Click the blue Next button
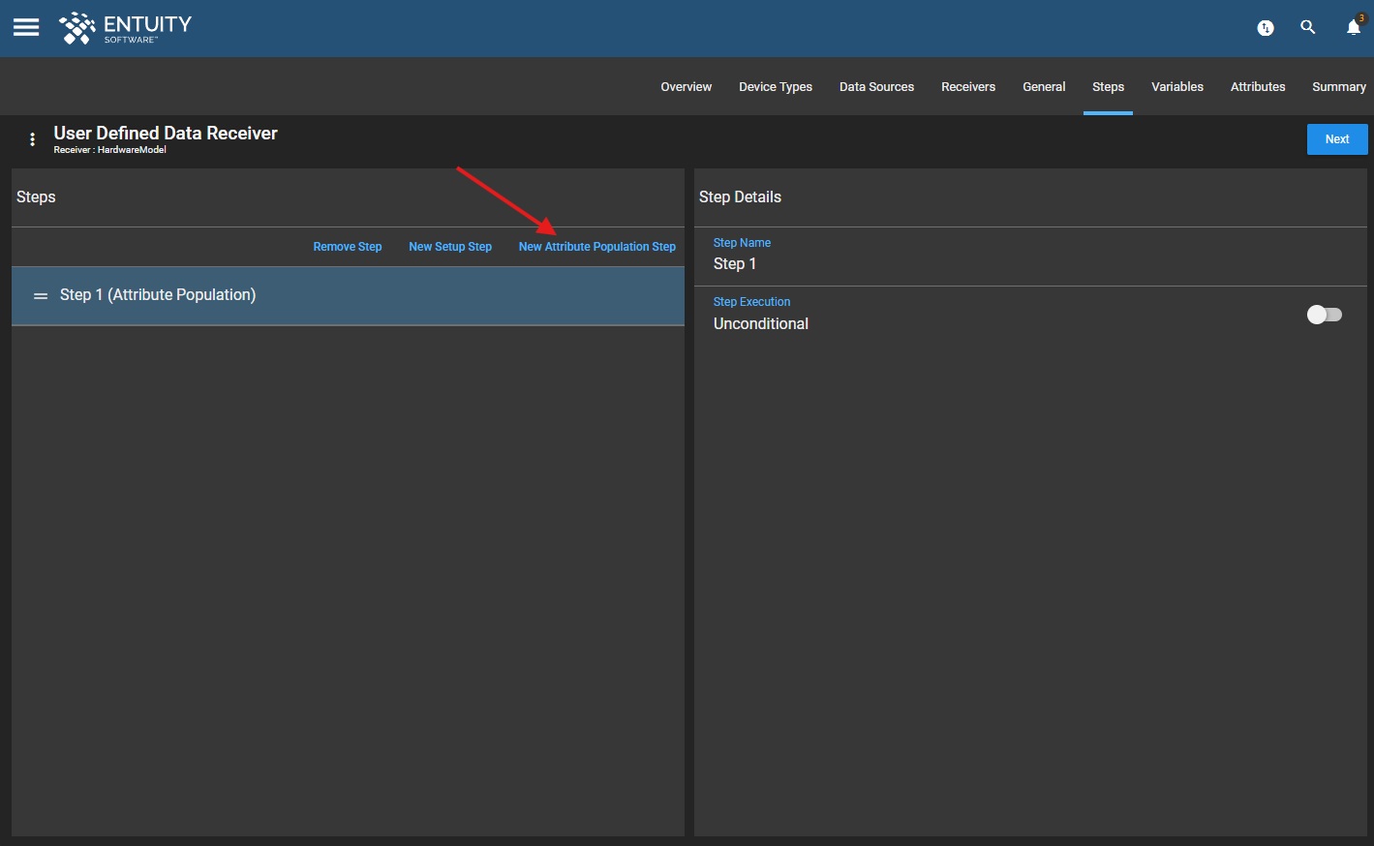This screenshot has width=1374, height=846. (1337, 139)
